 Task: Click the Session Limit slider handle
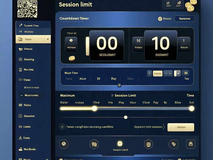click(x=95, y=109)
